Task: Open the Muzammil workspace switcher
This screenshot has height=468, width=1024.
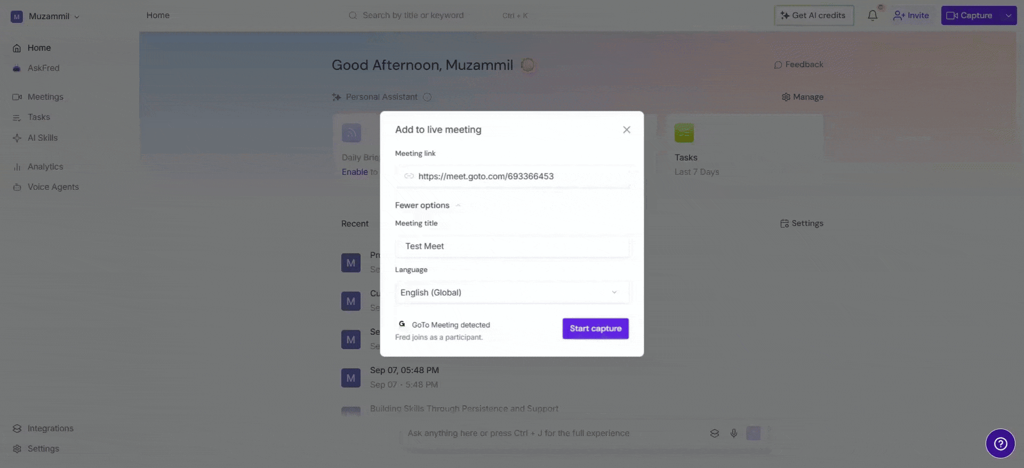Action: tap(45, 17)
